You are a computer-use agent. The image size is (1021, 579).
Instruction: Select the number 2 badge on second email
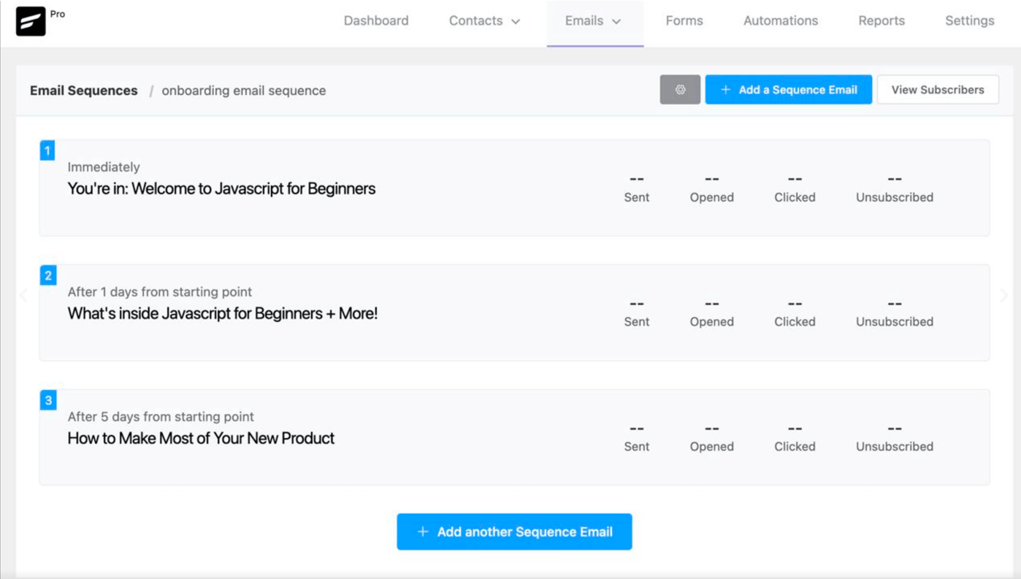pyautogui.click(x=47, y=275)
